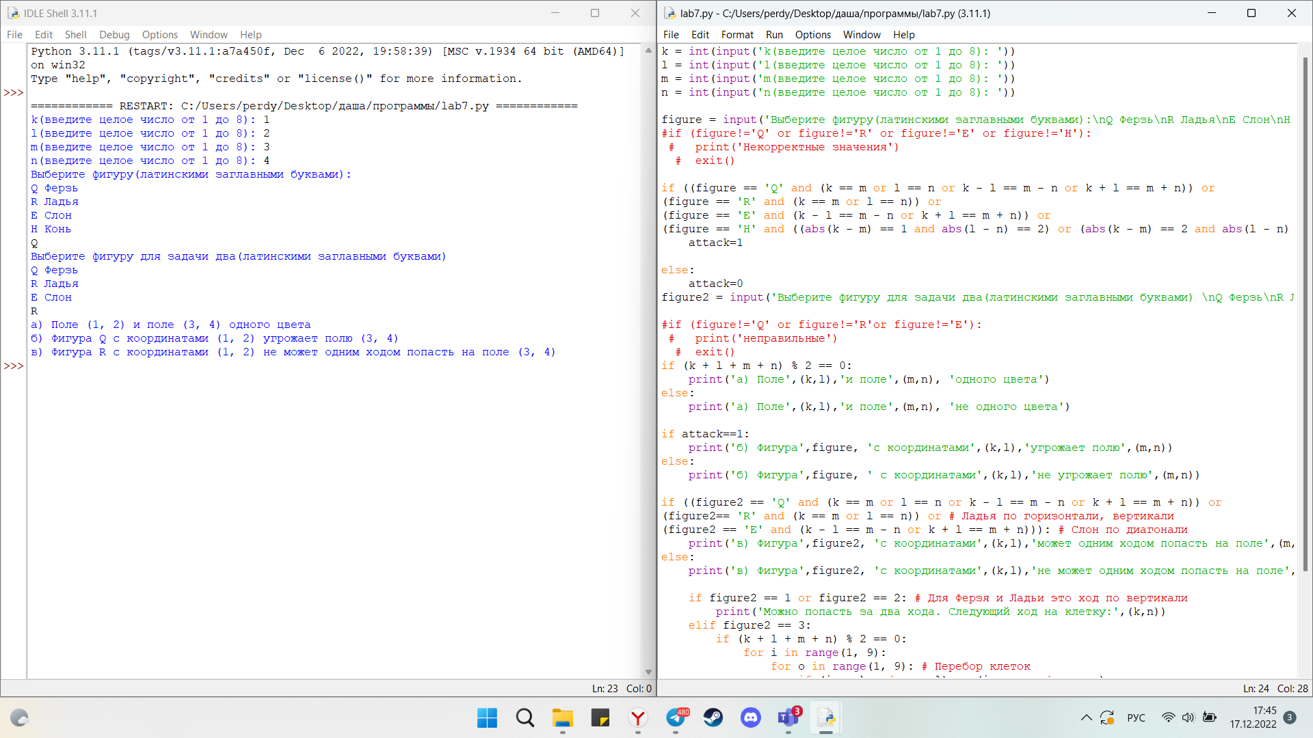Click taskbar Search magnifier icon
Screen dimensions: 1313x738
coord(525,717)
